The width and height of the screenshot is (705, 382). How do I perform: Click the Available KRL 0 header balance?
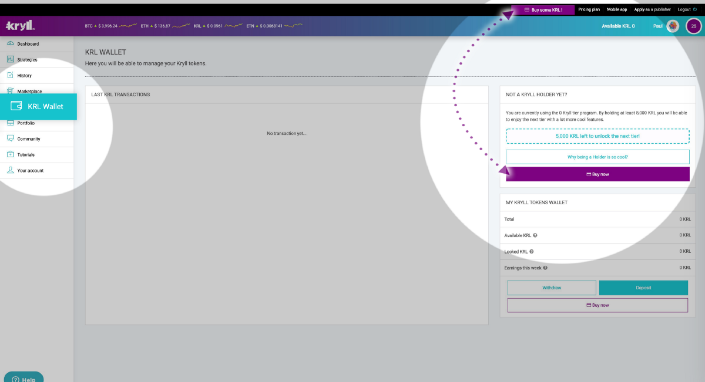point(618,26)
